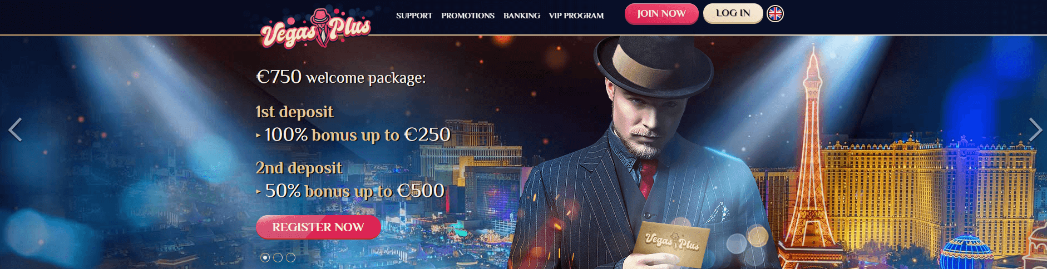This screenshot has height=269, width=1047.
Task: Click the €750 welcome package heading
Action: (x=340, y=77)
